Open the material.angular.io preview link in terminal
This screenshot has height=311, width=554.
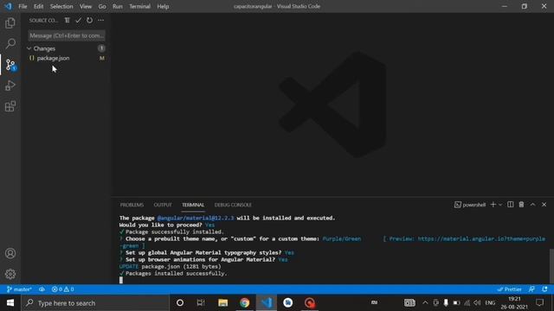click(x=481, y=238)
